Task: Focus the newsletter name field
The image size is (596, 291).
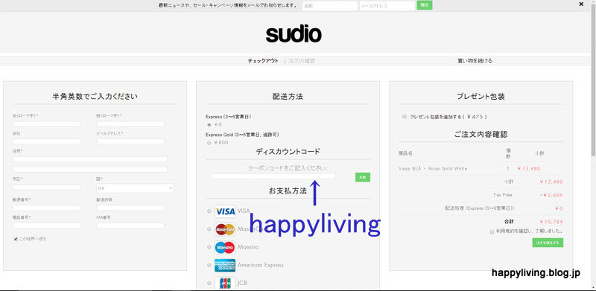Action: pyautogui.click(x=330, y=6)
